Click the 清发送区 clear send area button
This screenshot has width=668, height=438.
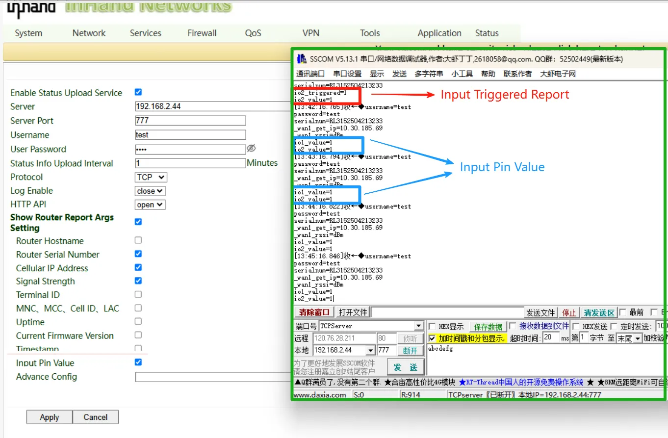tap(599, 312)
